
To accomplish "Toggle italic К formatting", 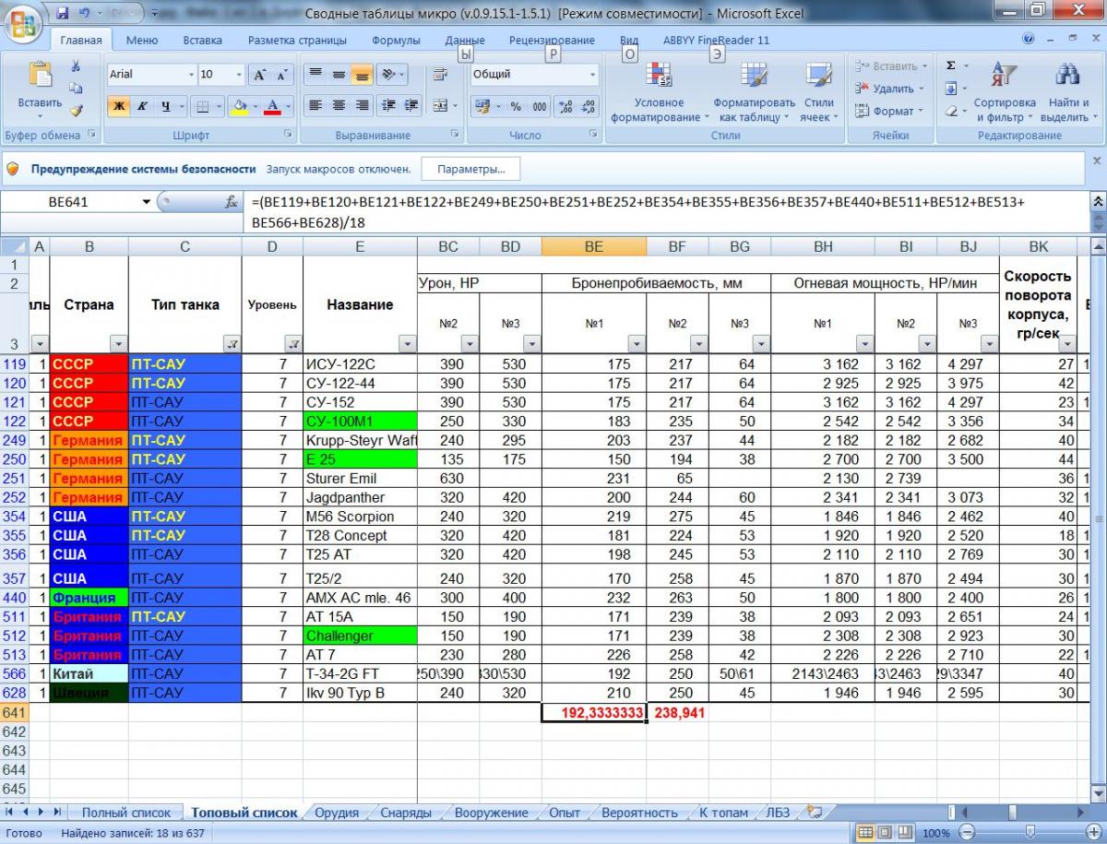I will pos(143,106).
